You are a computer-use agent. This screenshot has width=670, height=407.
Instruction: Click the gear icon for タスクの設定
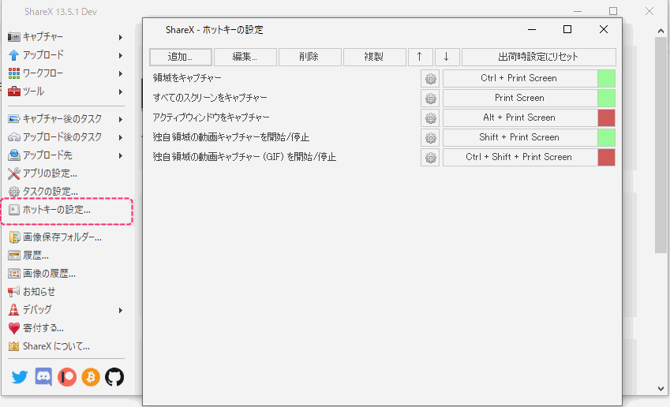[x=13, y=192]
